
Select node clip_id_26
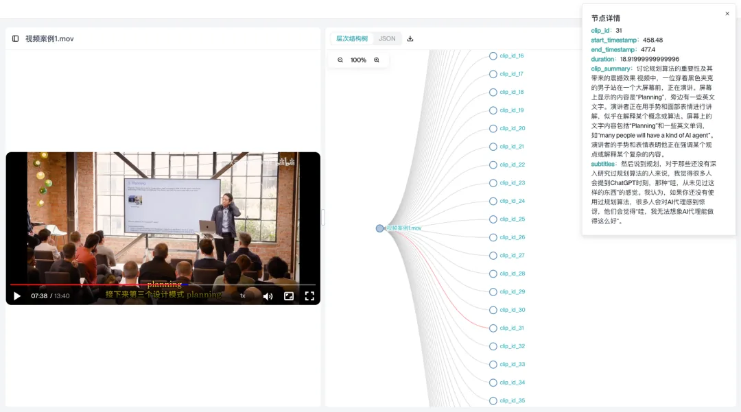[493, 238]
